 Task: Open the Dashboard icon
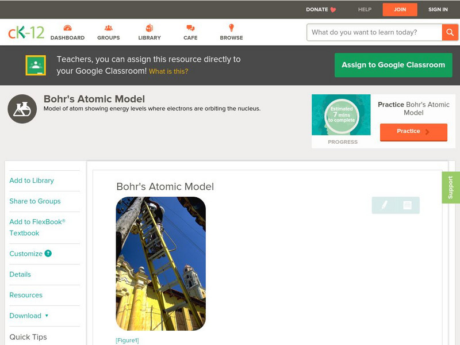67,28
